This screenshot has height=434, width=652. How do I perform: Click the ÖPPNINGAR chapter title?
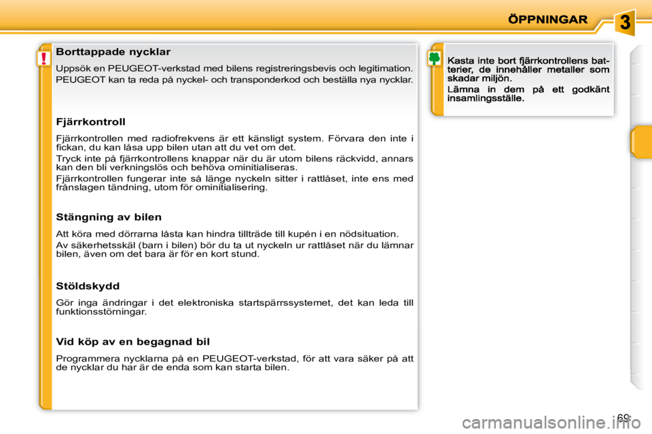tap(547, 20)
